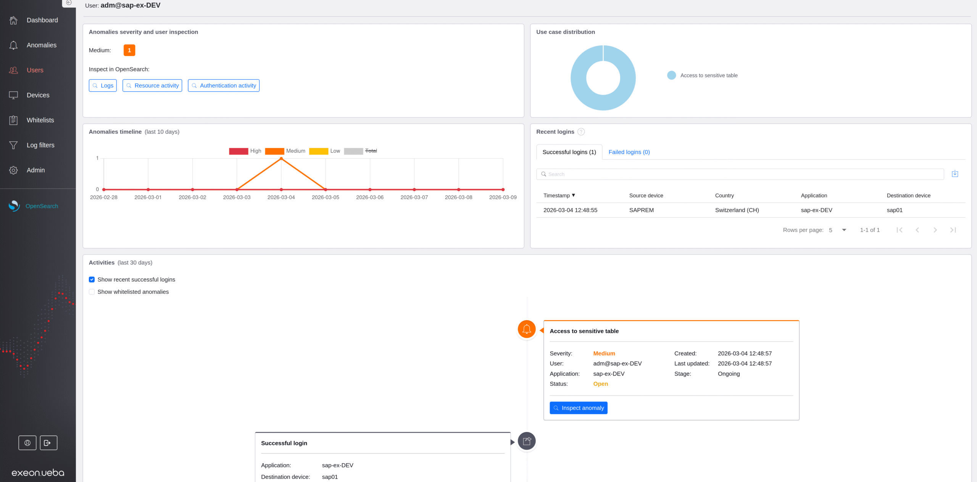Enable Show whitelisted anomalies checkbox
The image size is (977, 482).
[x=92, y=292]
